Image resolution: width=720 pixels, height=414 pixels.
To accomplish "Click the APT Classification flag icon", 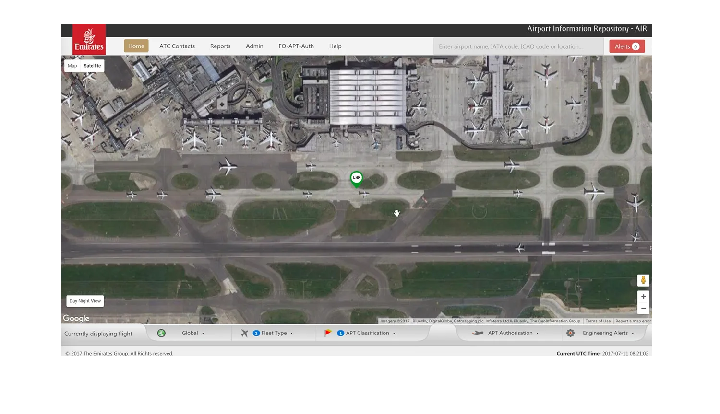I will (x=328, y=333).
